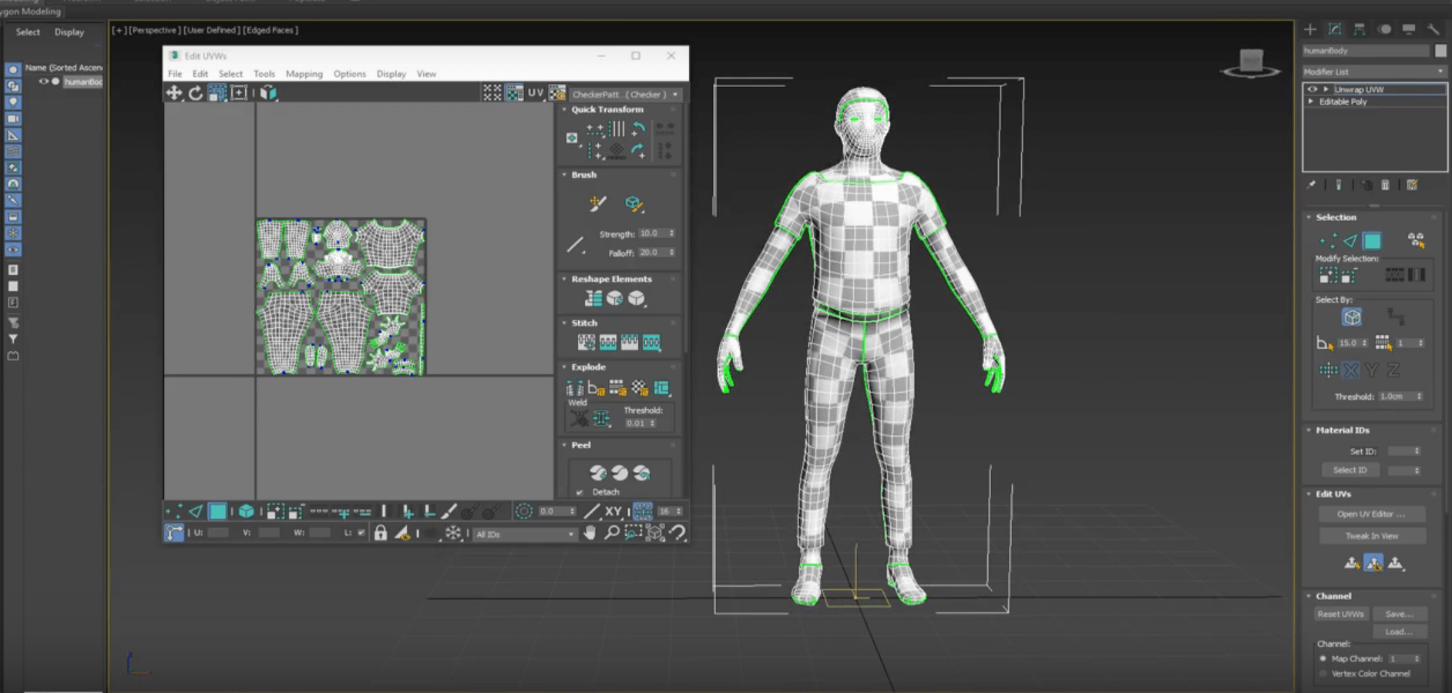Viewport: 1452px width, 693px height.
Task: Open the Tools menu in Edit UVWs
Action: point(264,74)
